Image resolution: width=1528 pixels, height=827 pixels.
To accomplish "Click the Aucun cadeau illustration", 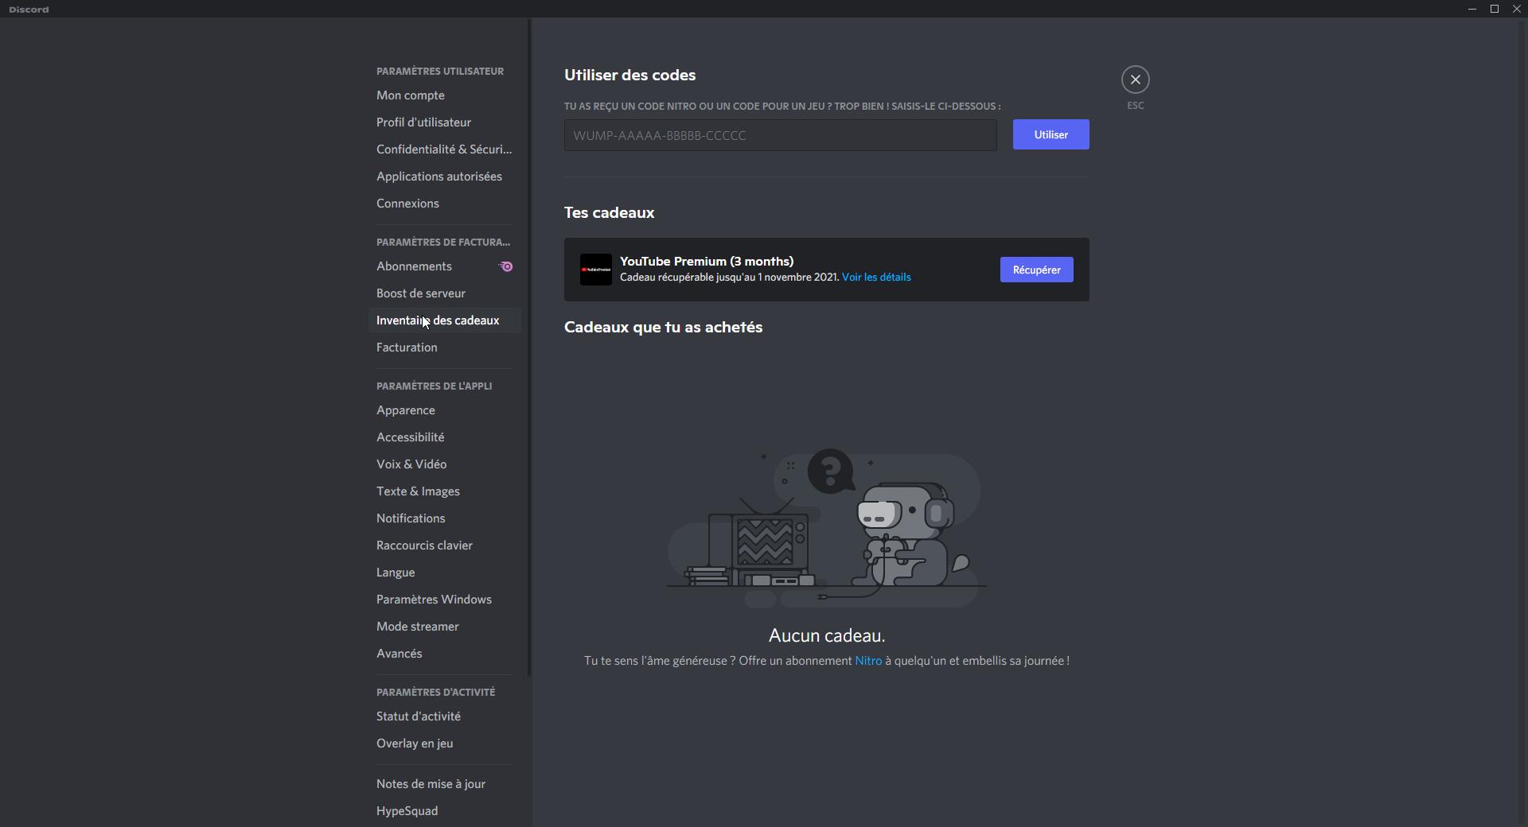I will [826, 528].
